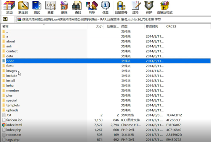Image resolution: width=211 pixels, height=142 pixels.
Task: Select the 'contact' folder
Action: coord(12,51)
